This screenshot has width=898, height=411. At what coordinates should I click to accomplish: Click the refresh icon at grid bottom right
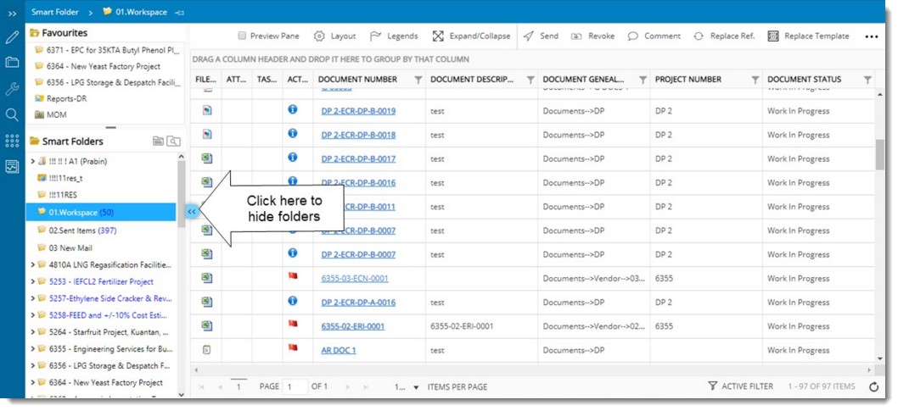coord(874,386)
